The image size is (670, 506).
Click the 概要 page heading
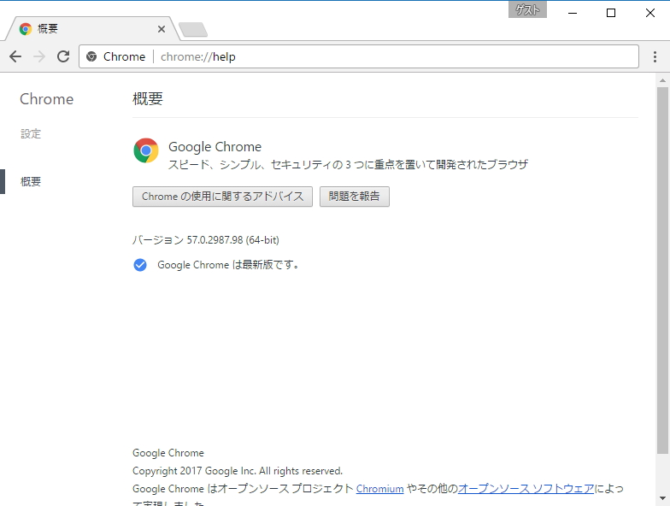point(147,99)
